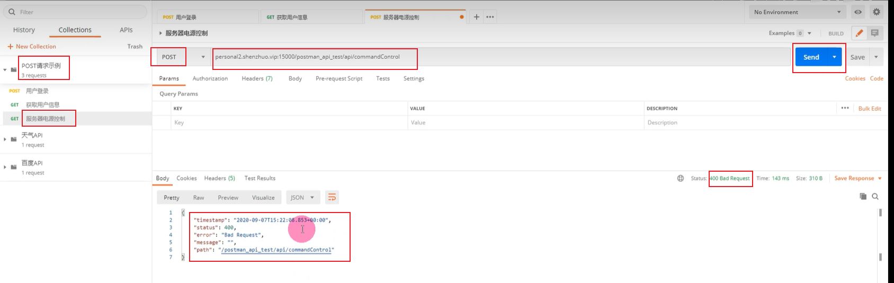The height and width of the screenshot is (283, 894).
Task: Open tab options three-dots icon
Action: tap(490, 17)
